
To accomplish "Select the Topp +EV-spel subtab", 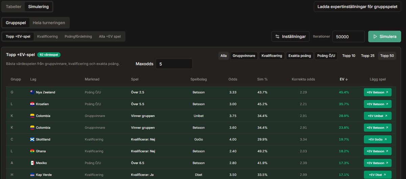I will tap(18, 36).
